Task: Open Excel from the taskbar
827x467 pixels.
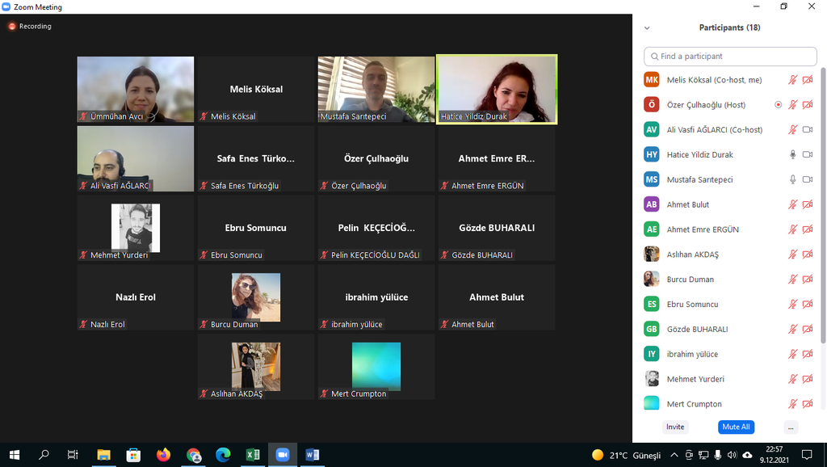Action: [x=253, y=455]
